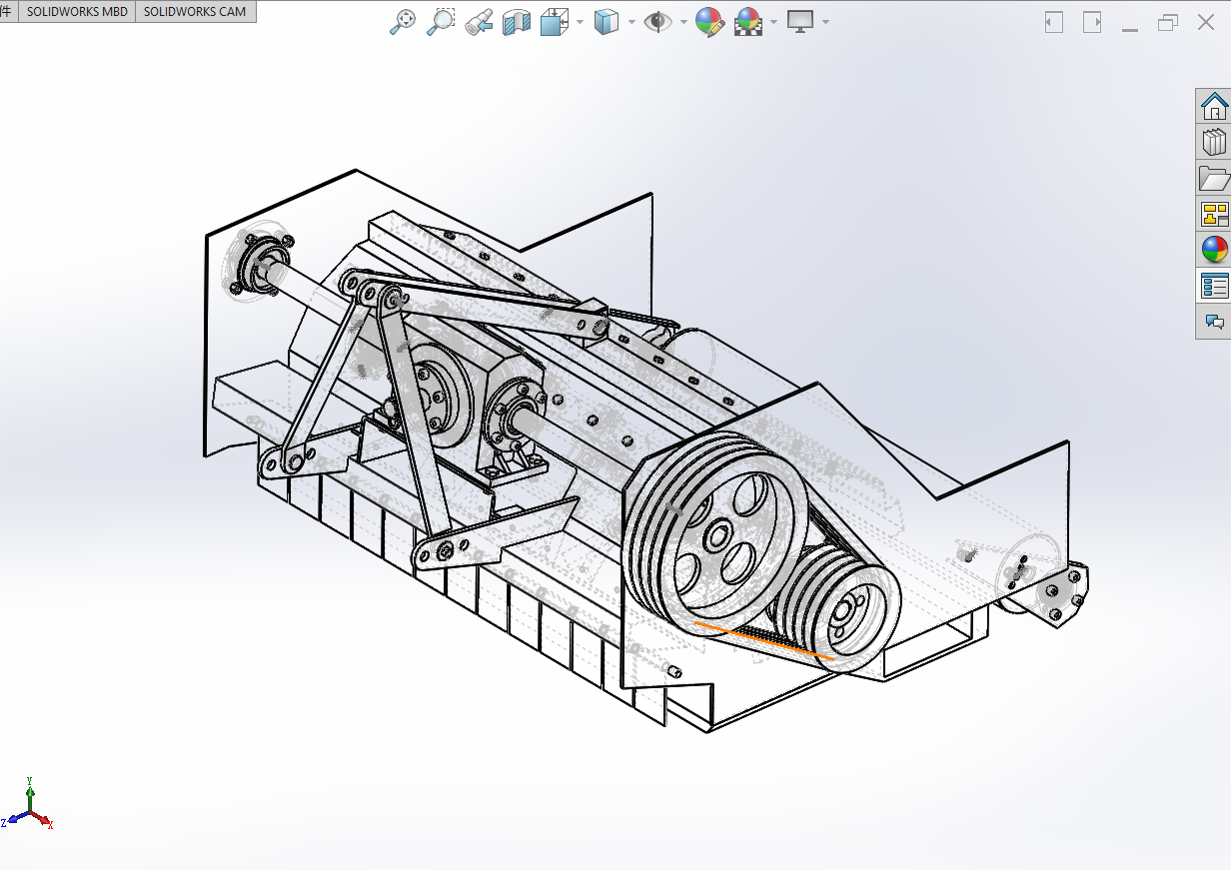Image resolution: width=1231 pixels, height=870 pixels.
Task: Open the SOLIDWORKS Forum pane
Action: [x=1214, y=322]
